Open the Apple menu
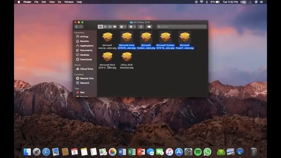The width and height of the screenshot is (281, 158). point(19,2)
